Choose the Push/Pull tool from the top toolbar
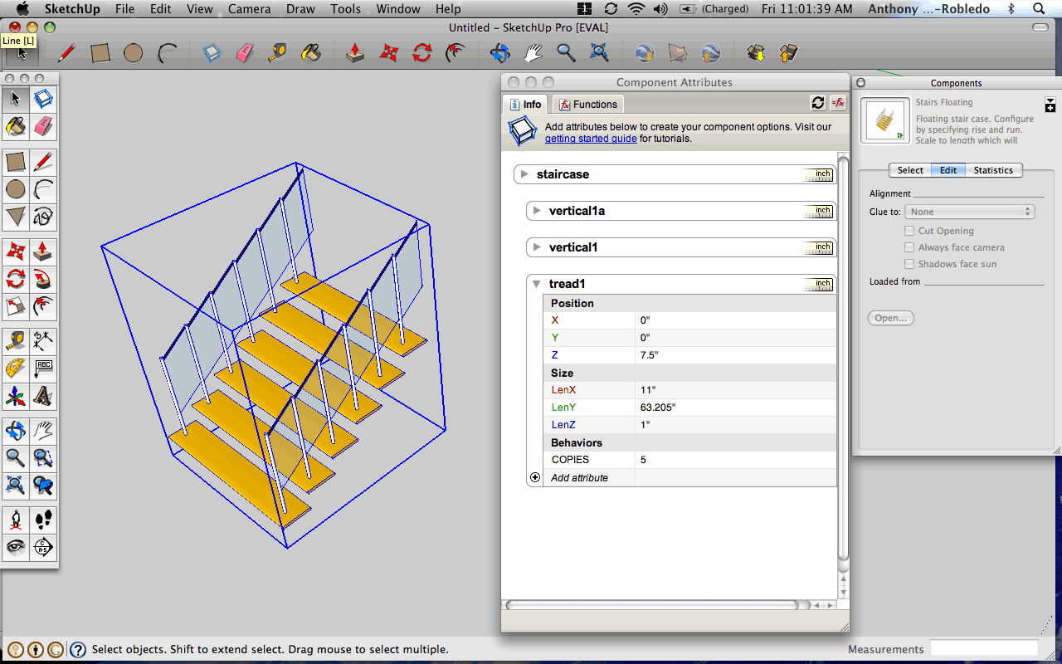1062x664 pixels. [355, 52]
